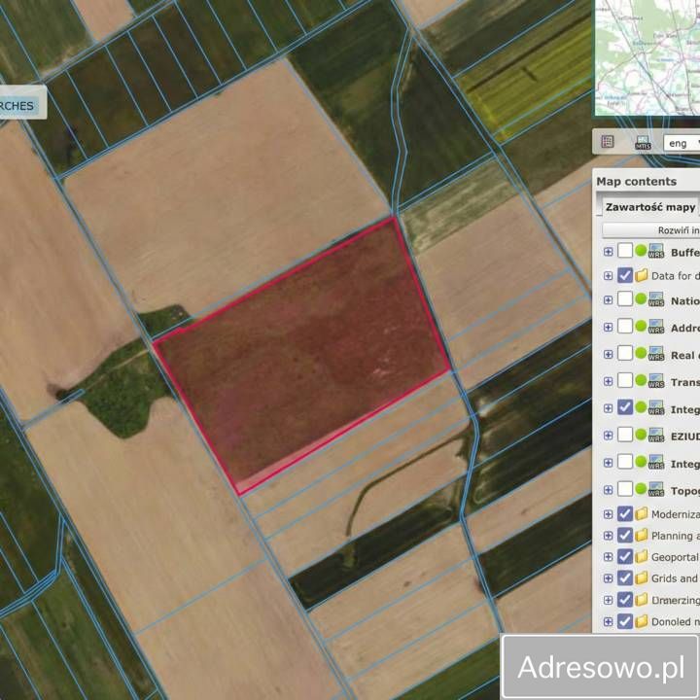The image size is (700, 700).
Task: Open the grid table icon in toolbar
Action: click(x=608, y=142)
